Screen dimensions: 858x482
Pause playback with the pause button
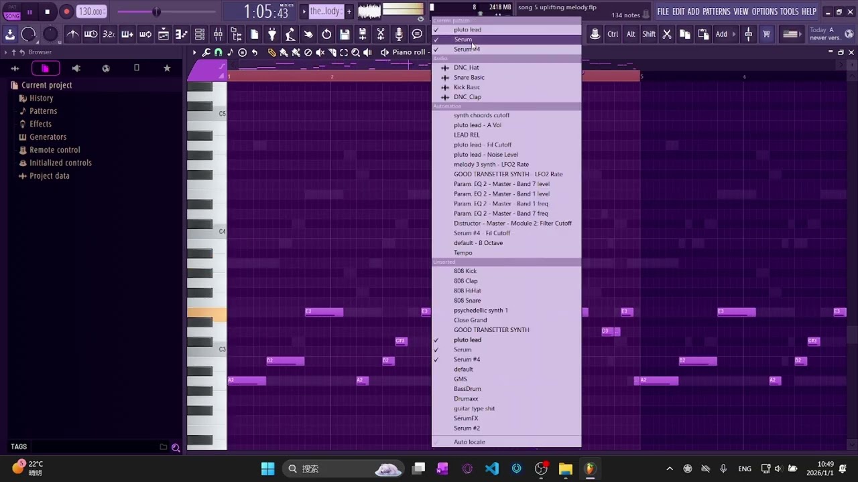coord(29,12)
